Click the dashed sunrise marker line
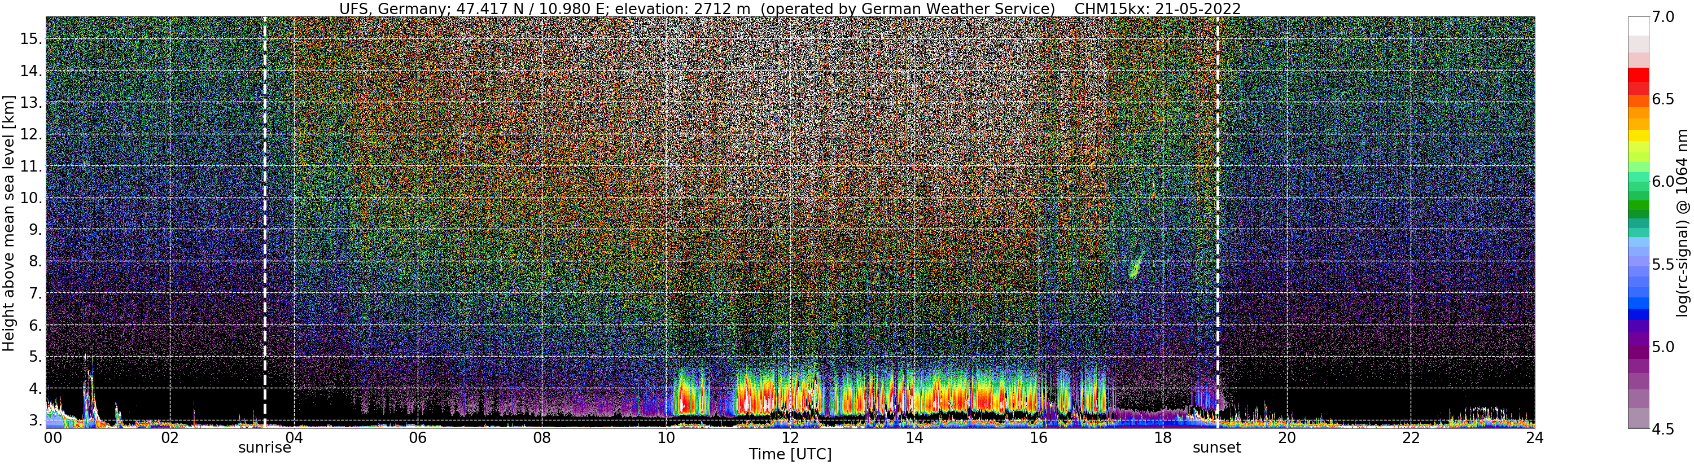Screen dimensions: 1694x465 point(264,222)
